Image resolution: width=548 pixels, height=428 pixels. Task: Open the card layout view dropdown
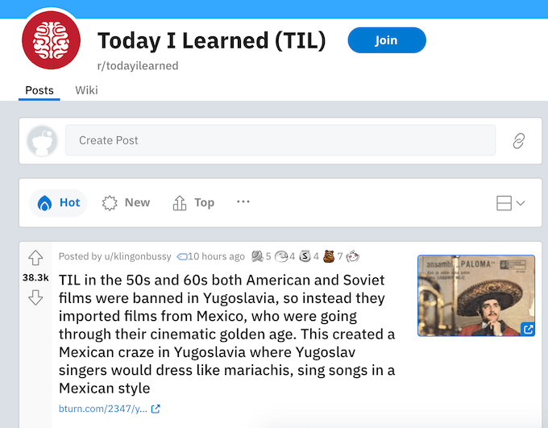click(x=511, y=203)
